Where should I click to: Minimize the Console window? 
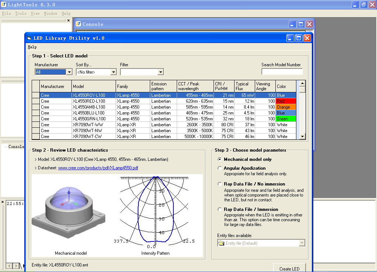[x=292, y=24]
